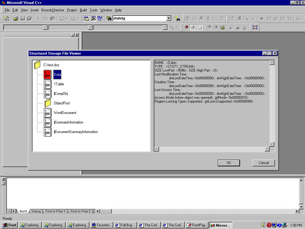Click the Paste clipboard icon

[x=52, y=18]
